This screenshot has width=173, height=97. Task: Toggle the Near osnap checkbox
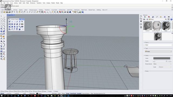pos(5,91)
